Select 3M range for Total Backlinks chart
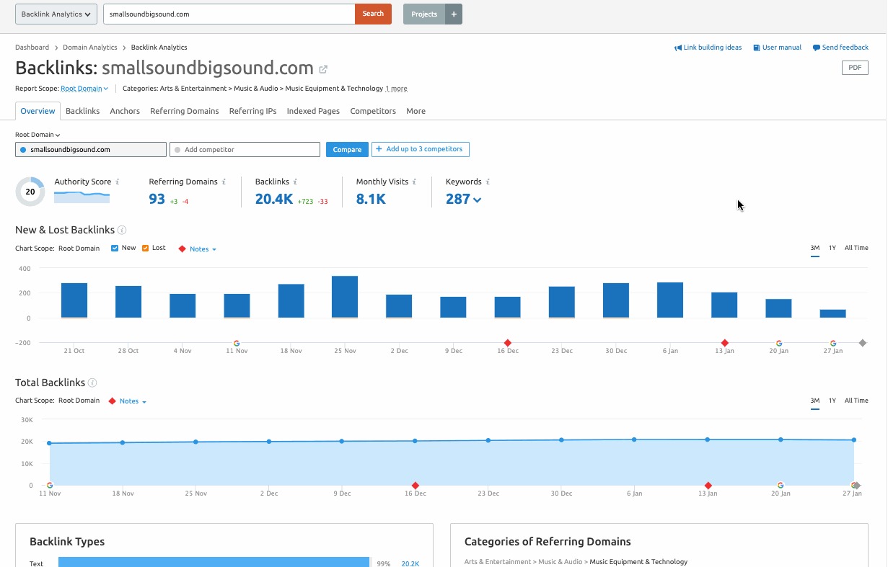This screenshot has width=888, height=567. pos(815,401)
